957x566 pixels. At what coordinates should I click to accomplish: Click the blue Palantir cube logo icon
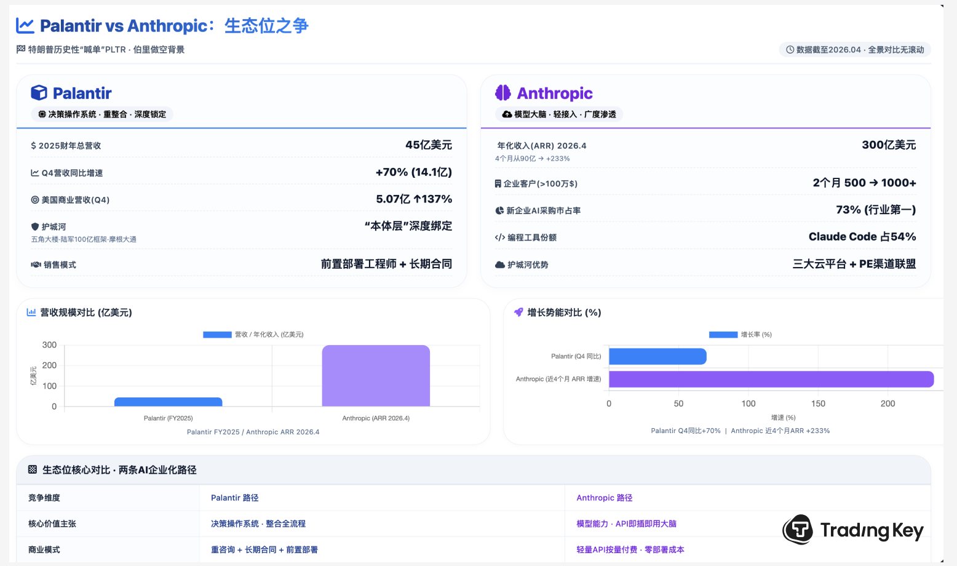coord(39,93)
